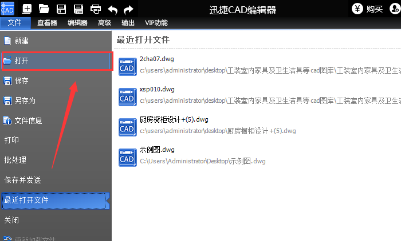401x241 pixels.
Task: Print using the toolbar printer icon
Action: coord(96,9)
